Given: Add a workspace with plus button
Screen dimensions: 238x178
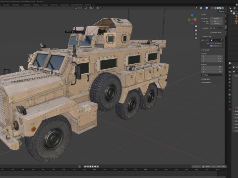Looking at the screenshot, I should [94, 5].
